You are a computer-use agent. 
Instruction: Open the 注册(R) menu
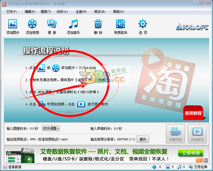point(81,12)
